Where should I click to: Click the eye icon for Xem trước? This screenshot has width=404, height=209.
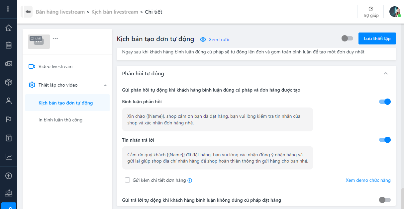pos(203,39)
